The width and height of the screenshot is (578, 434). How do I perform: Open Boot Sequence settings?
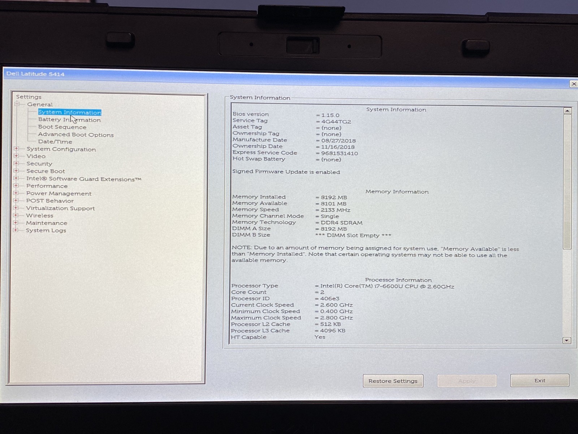point(62,127)
